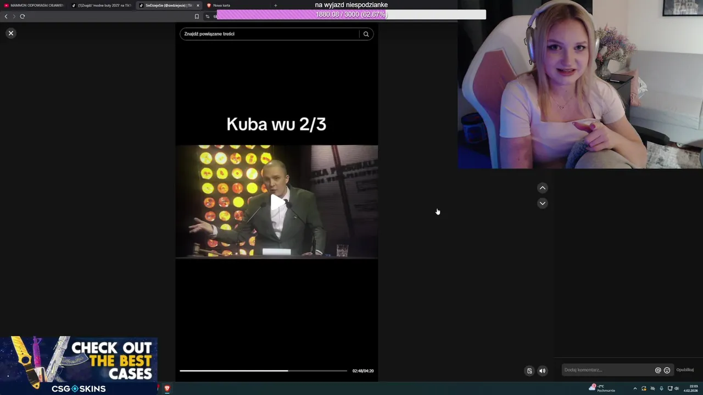This screenshot has height=395, width=703.
Task: Click the search magnifier icon in TikTok
Action: pos(366,34)
